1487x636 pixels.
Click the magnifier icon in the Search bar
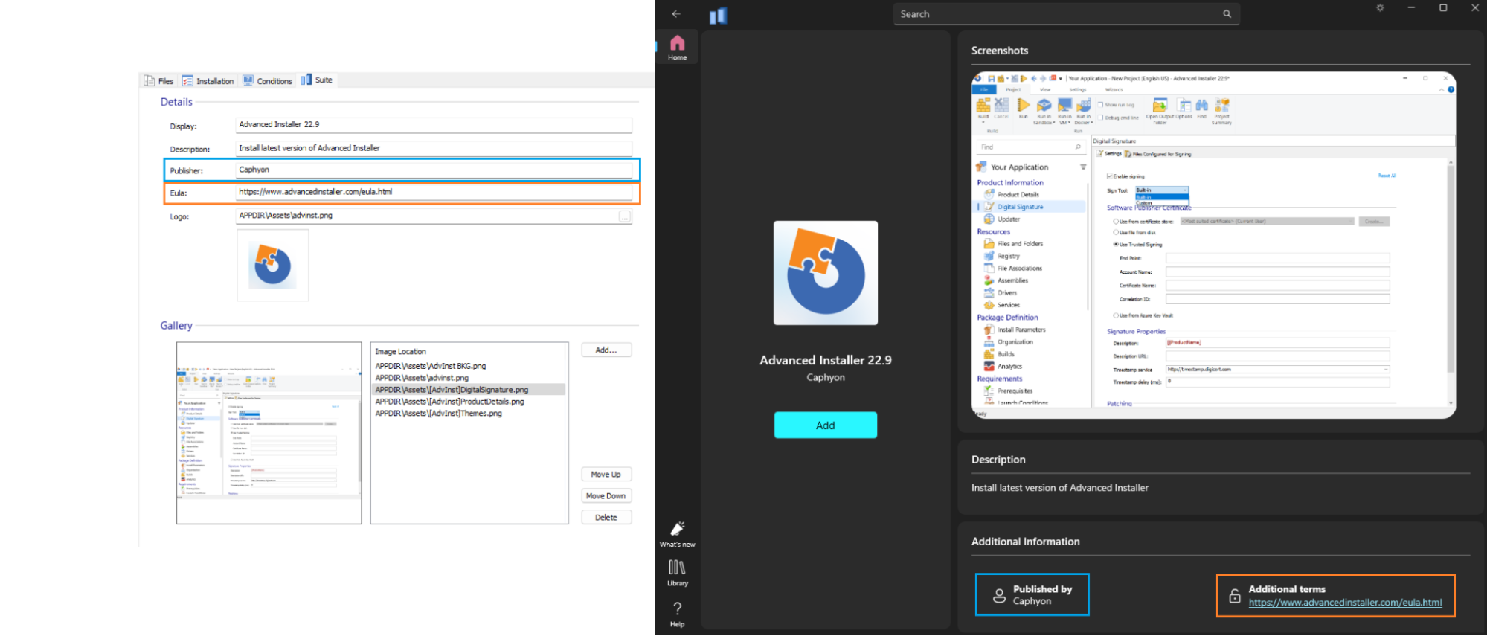click(x=1227, y=14)
